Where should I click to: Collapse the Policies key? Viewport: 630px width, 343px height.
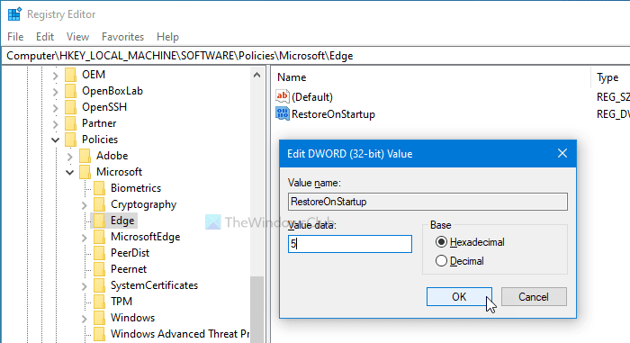coord(56,140)
